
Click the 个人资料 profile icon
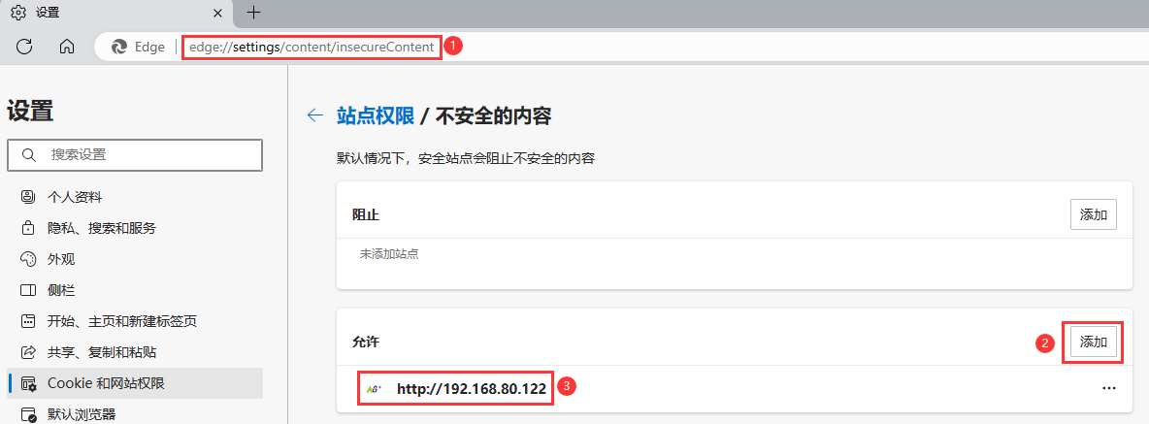point(28,197)
